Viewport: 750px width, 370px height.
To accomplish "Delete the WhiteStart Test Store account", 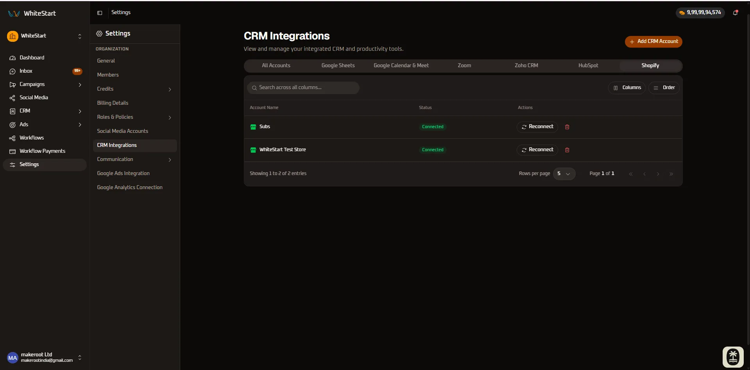I will (x=567, y=150).
